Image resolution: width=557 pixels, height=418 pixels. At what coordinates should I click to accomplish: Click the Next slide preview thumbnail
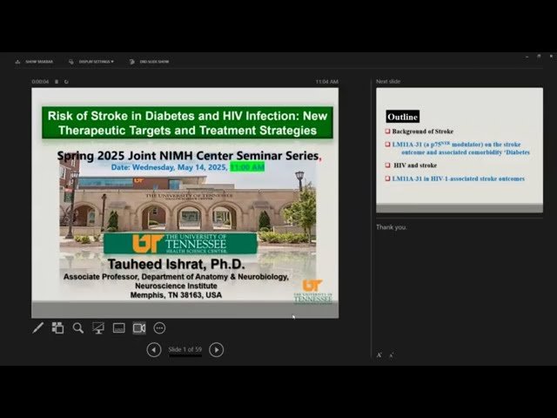pyautogui.click(x=459, y=150)
